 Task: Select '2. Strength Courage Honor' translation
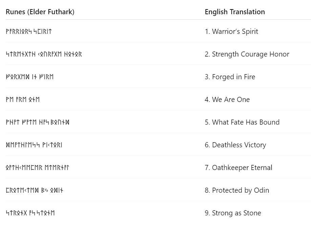[x=247, y=54]
